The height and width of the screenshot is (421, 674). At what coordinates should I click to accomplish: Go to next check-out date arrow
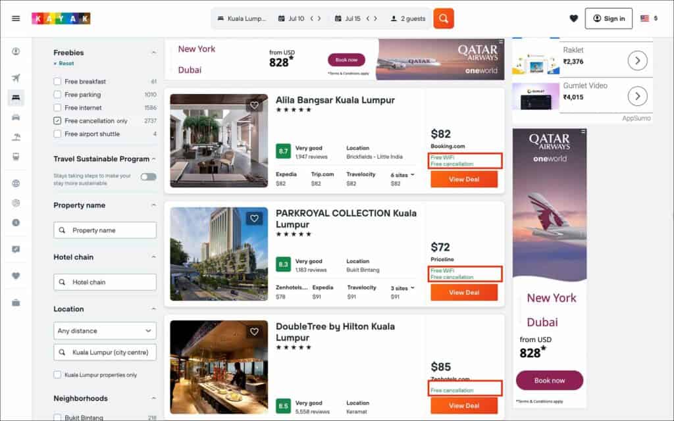376,18
